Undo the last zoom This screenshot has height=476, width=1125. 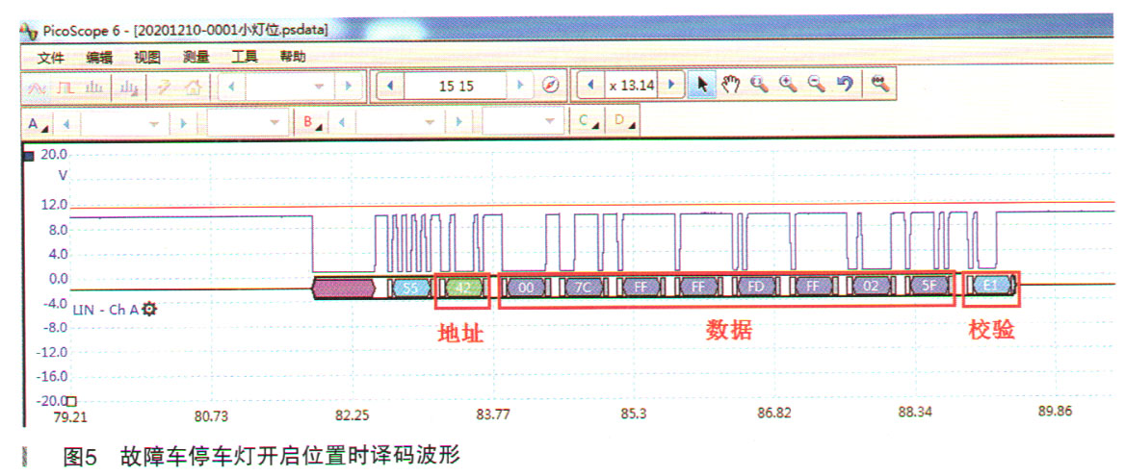(846, 85)
